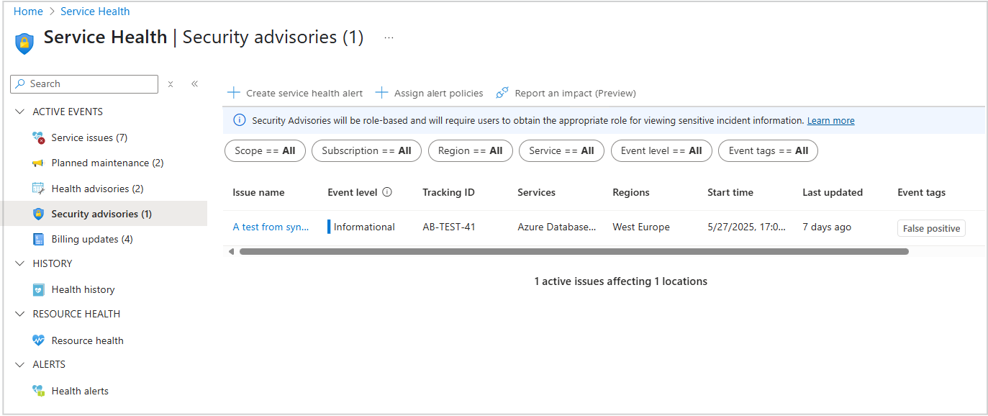Click the Billing updates document icon
Viewport: 988px width, 416px height.
pyautogui.click(x=39, y=239)
